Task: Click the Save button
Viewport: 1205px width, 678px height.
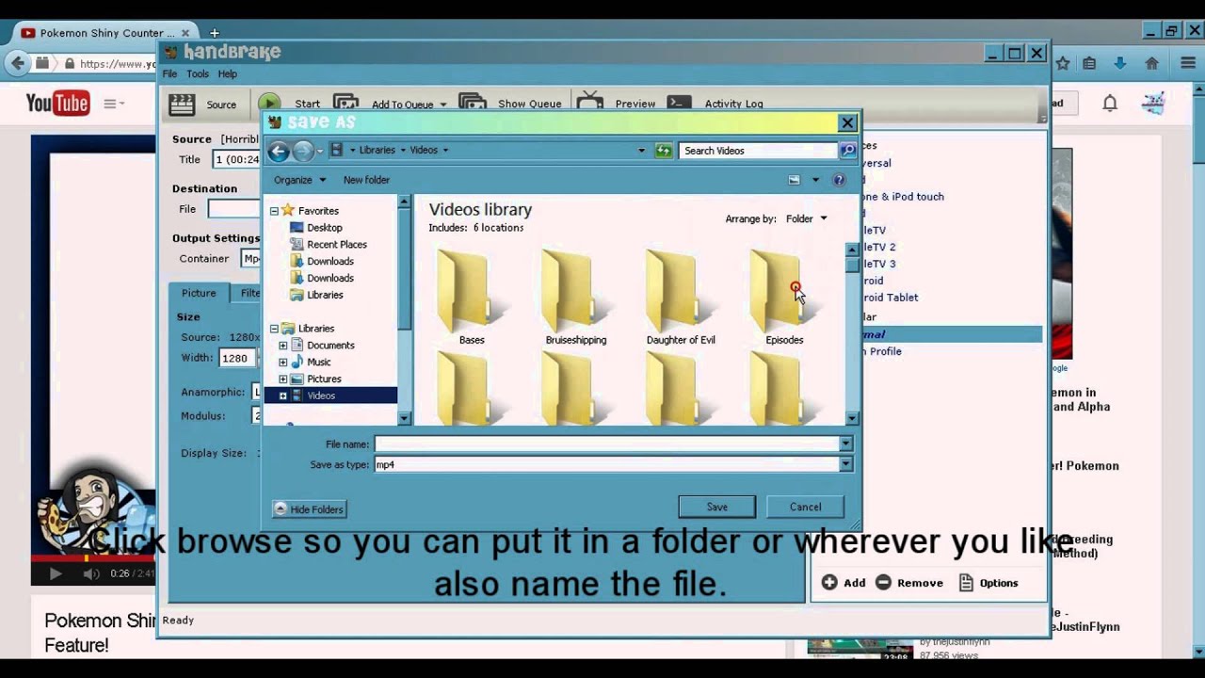Action: coord(716,507)
